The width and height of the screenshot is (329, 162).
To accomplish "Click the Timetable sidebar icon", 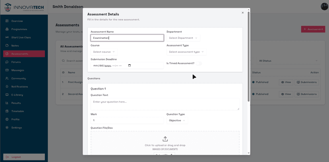I will click(x=7, y=111).
